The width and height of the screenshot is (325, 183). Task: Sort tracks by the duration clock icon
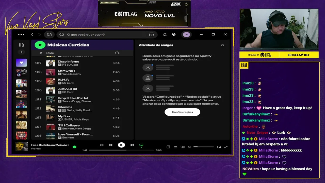[117, 53]
